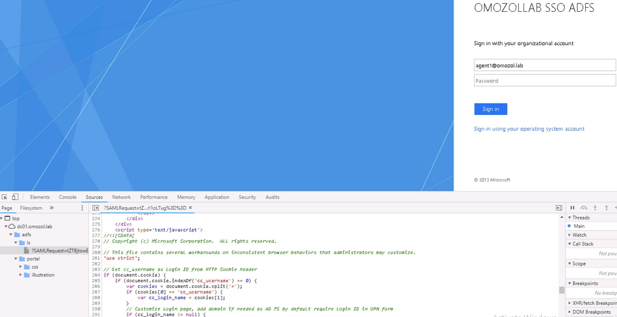Open the Audits tab
The image size is (617, 317).
(x=273, y=197)
